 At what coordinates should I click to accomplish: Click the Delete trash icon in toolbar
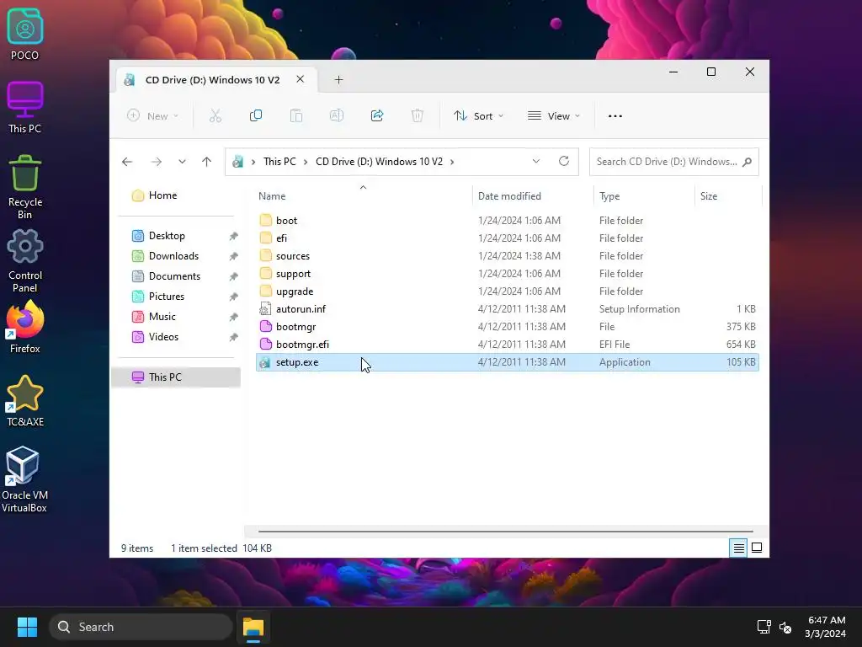click(418, 115)
